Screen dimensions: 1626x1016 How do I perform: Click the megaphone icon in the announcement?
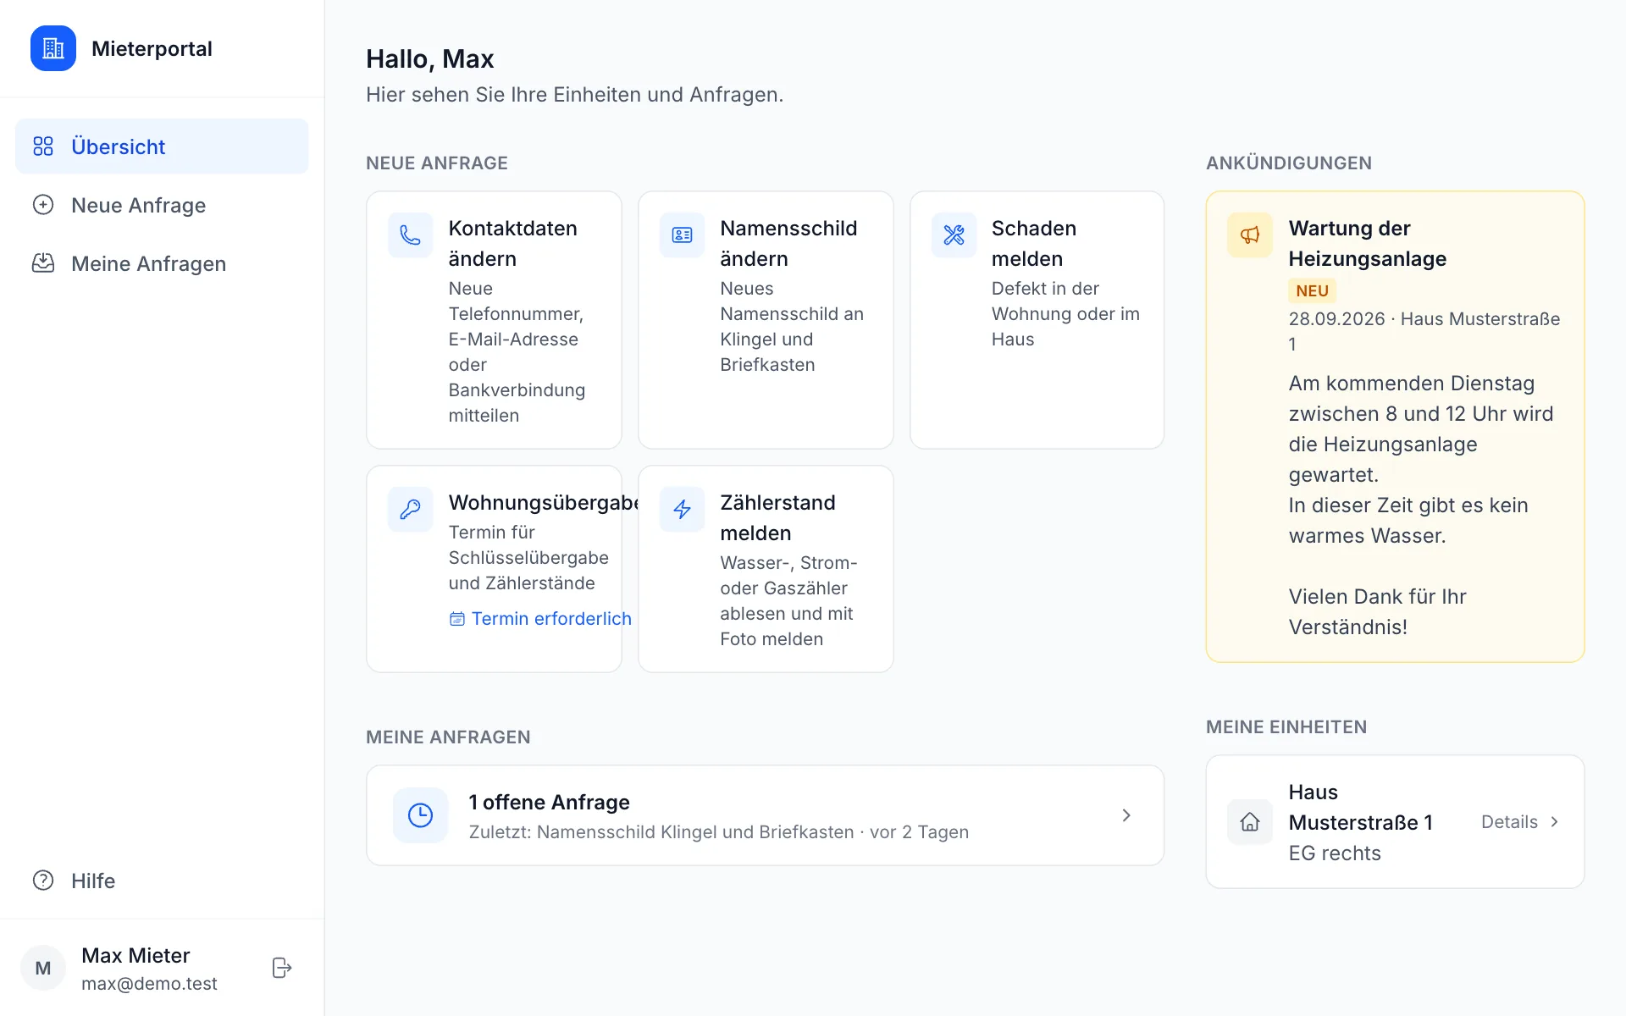1250,235
